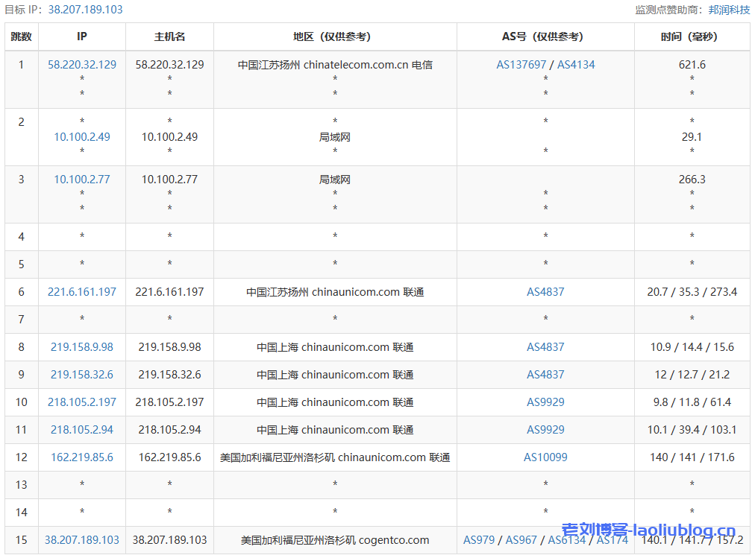Viewport: 755px width, 558px height.
Task: Select hostname cell 219.158.32.6
Action: pyautogui.click(x=169, y=375)
